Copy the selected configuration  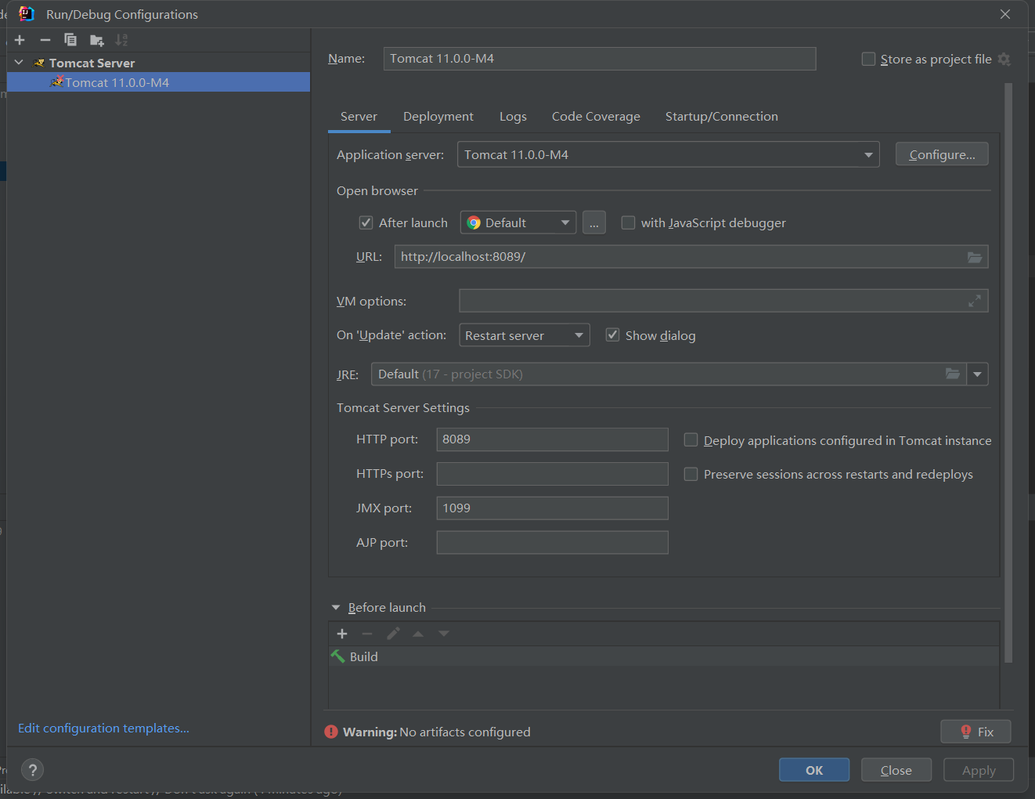[70, 40]
